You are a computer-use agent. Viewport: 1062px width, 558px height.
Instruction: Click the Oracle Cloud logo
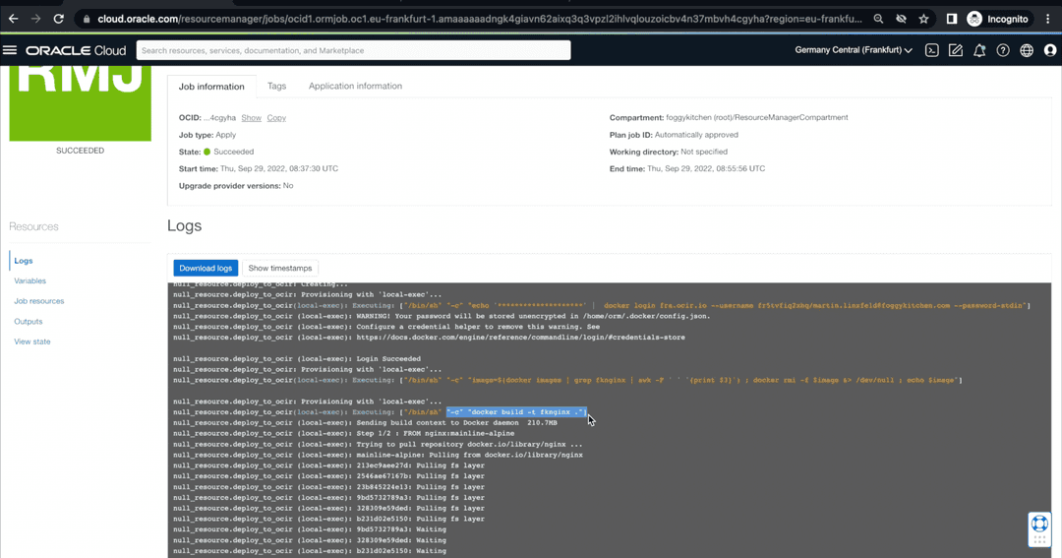[x=76, y=50]
